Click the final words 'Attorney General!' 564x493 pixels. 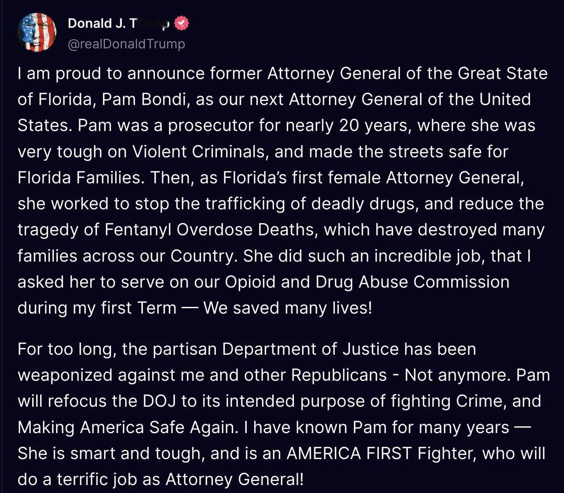(234, 479)
